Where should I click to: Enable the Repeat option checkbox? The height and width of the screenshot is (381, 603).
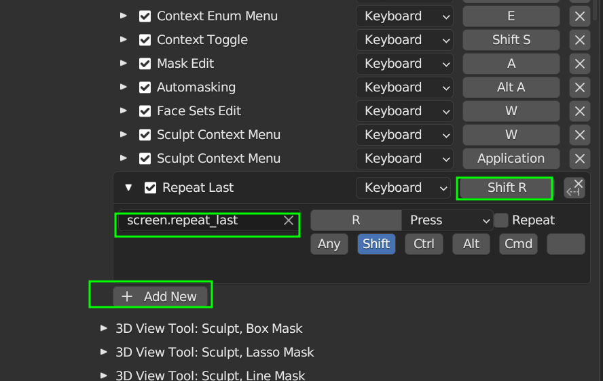pyautogui.click(x=501, y=220)
